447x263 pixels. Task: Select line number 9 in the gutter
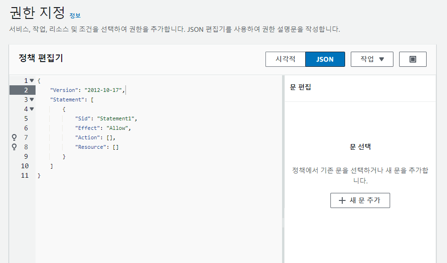point(26,156)
